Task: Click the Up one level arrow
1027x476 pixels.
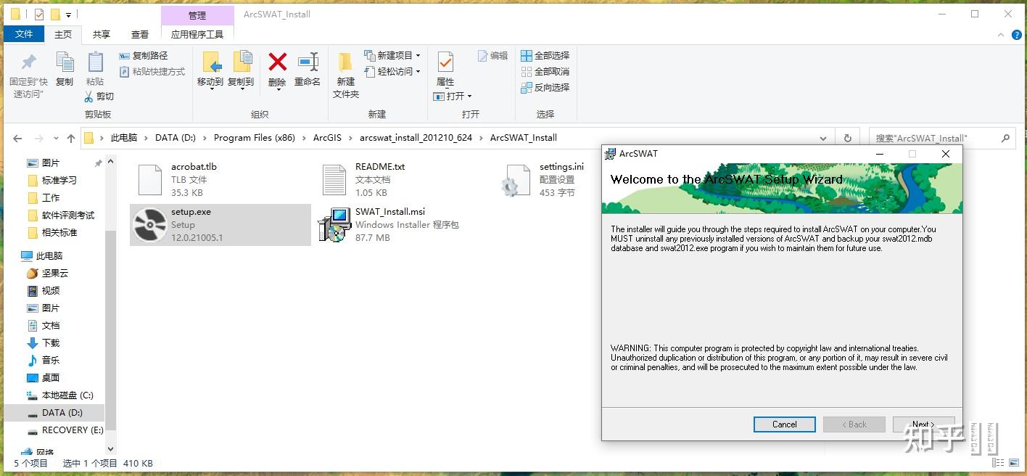Action: (x=70, y=138)
